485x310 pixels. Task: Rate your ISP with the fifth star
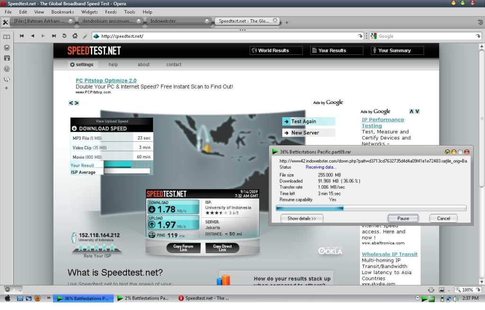112,248
